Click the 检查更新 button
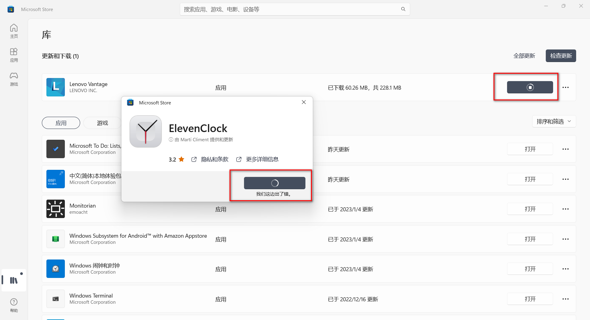This screenshot has height=320, width=590. [560, 56]
